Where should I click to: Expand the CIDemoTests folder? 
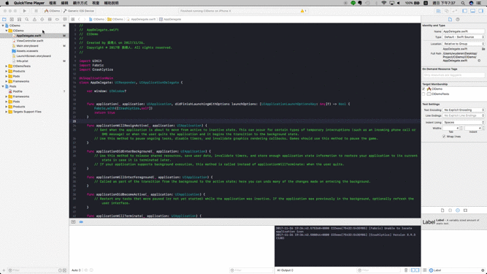tap(7, 66)
